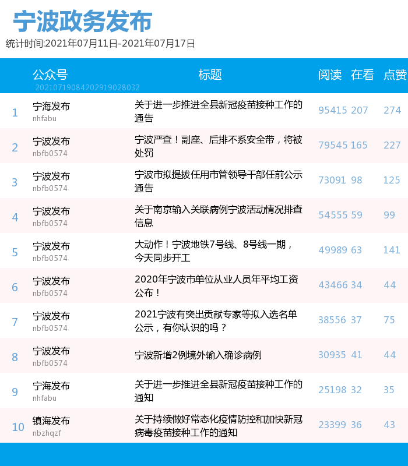408x466 pixels.
Task: Click the 公众号 column header
Action: click(50, 75)
